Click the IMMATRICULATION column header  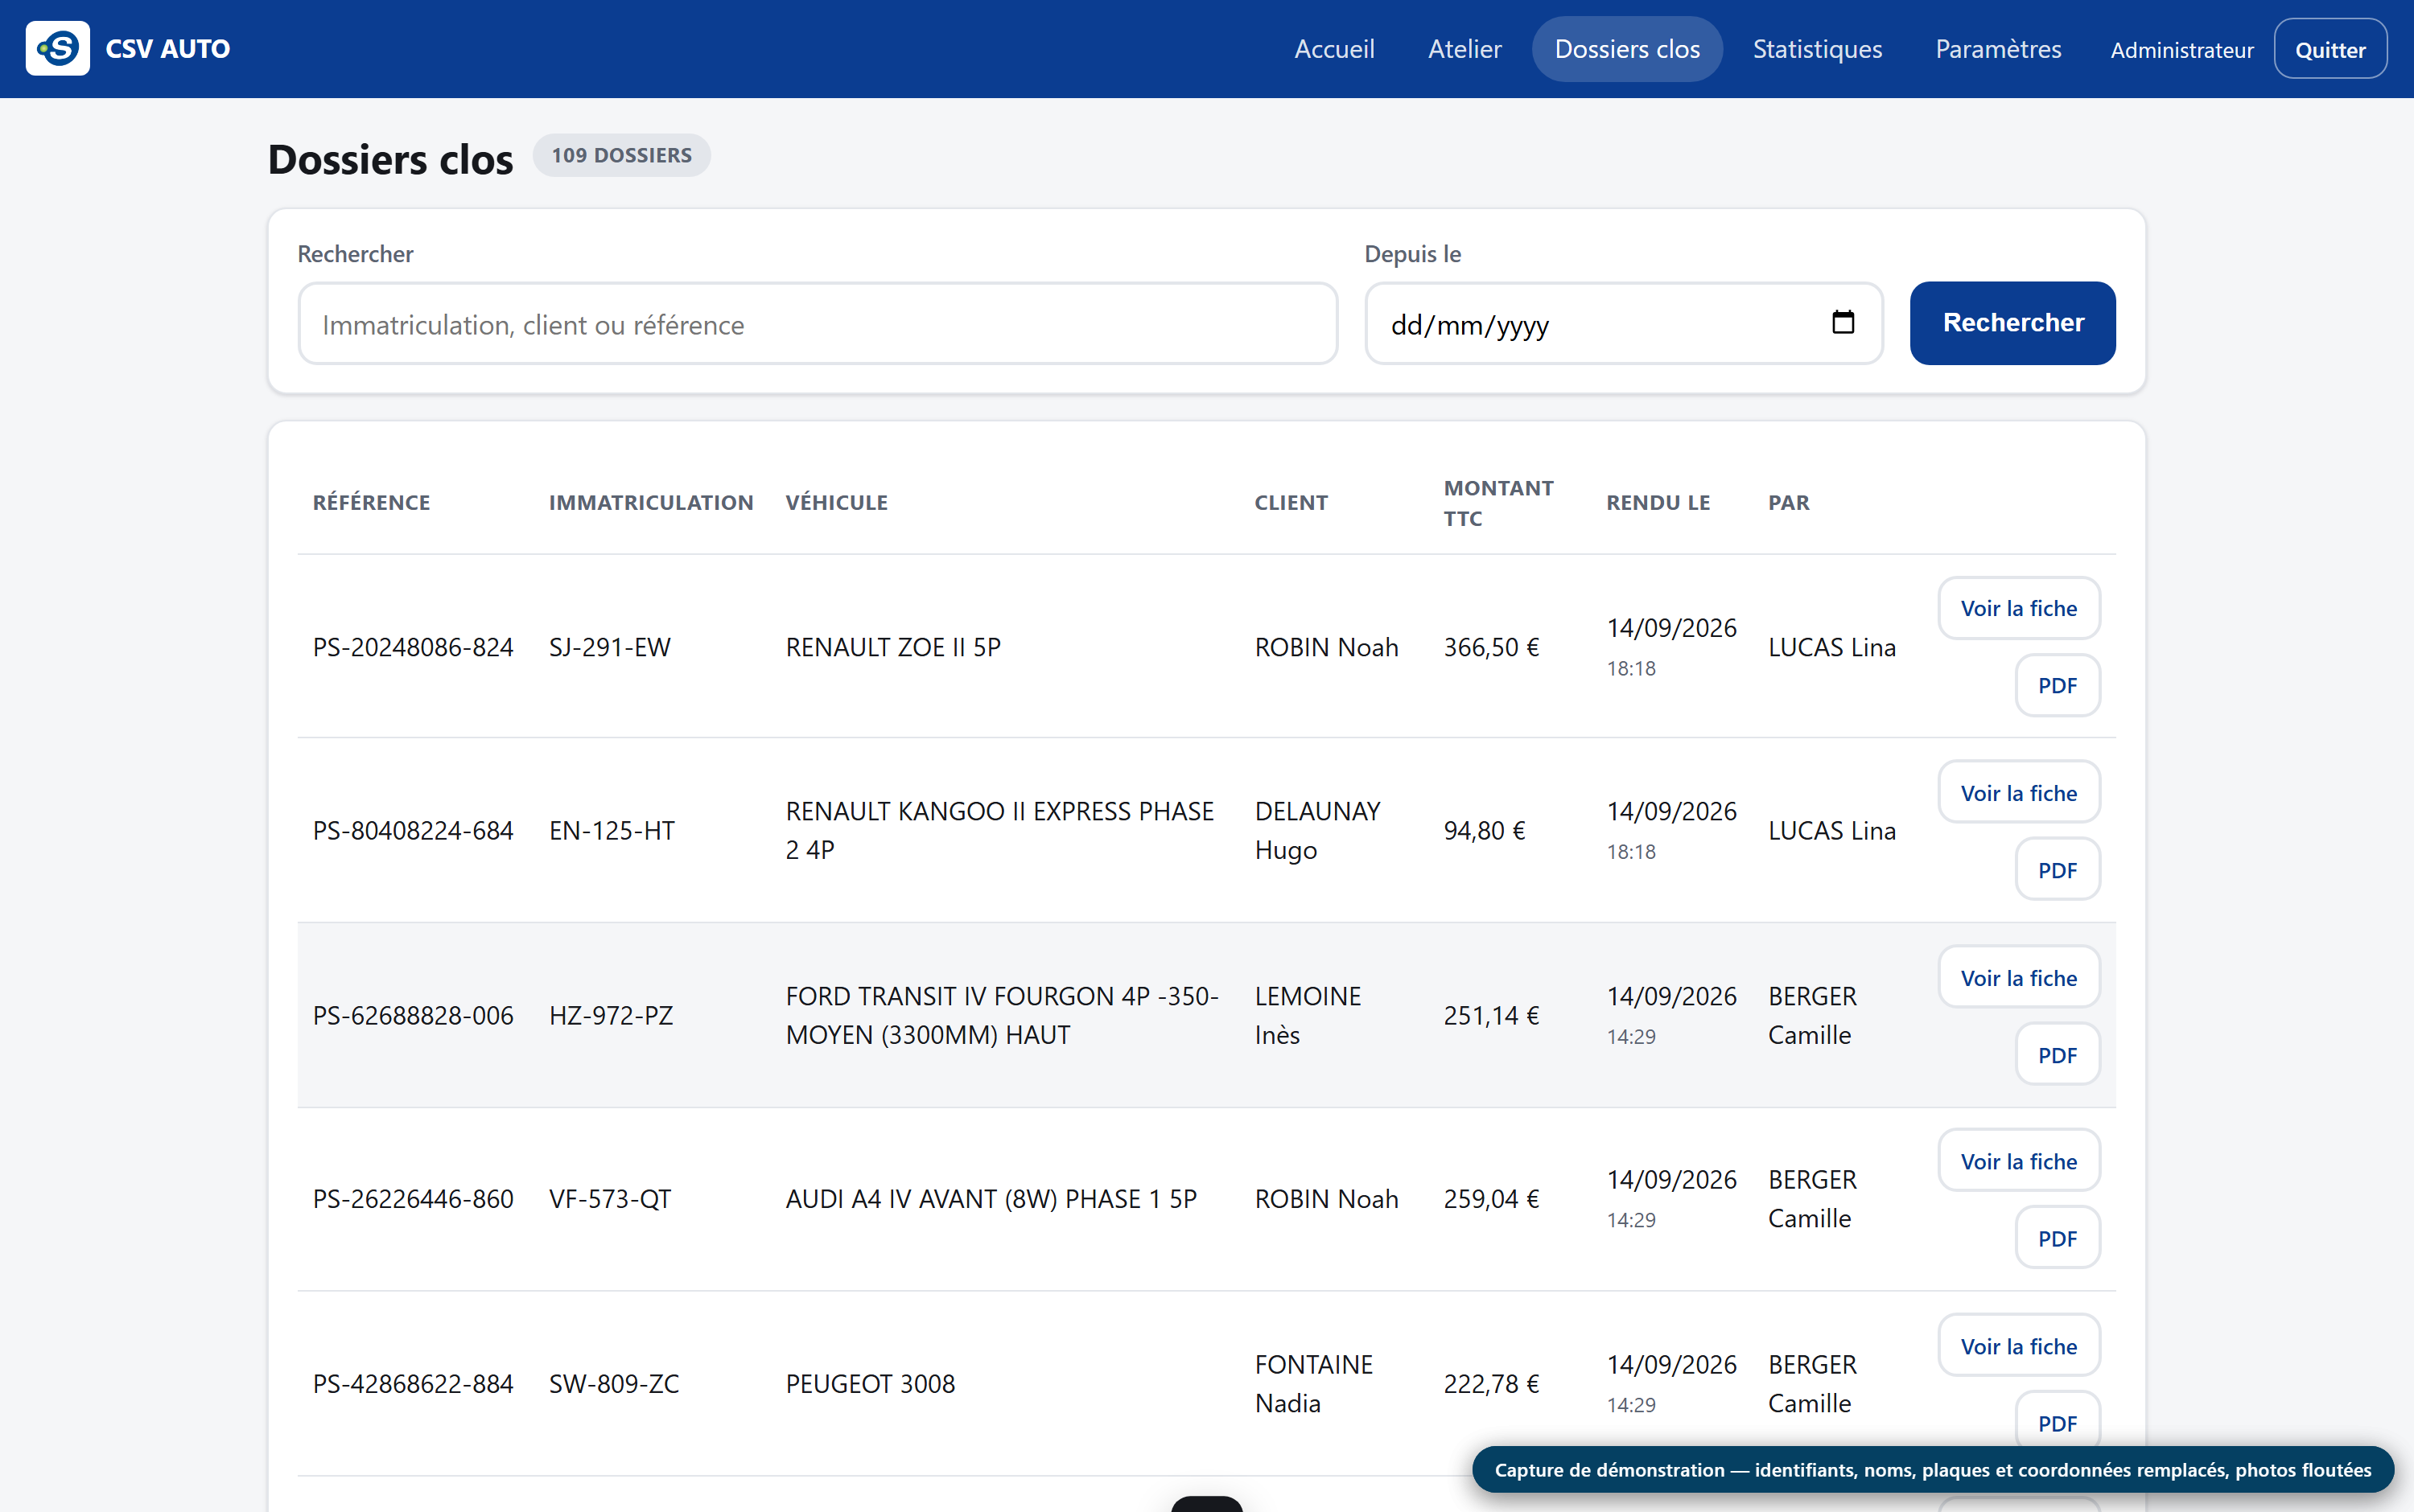tap(650, 502)
